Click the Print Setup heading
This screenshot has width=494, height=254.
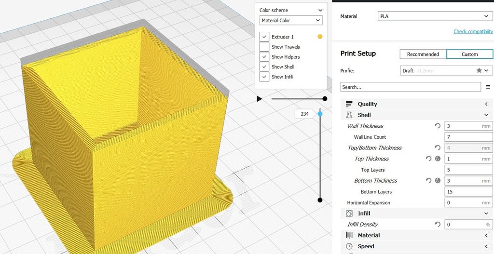point(358,53)
